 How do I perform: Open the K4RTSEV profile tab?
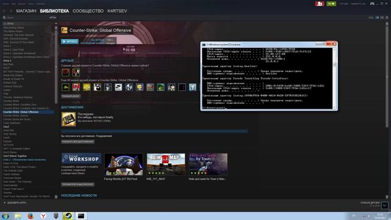click(x=117, y=11)
